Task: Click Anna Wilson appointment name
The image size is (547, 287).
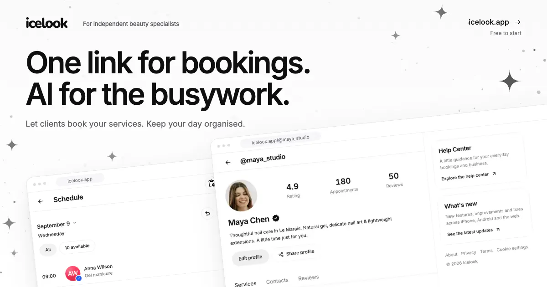Action: click(x=98, y=267)
